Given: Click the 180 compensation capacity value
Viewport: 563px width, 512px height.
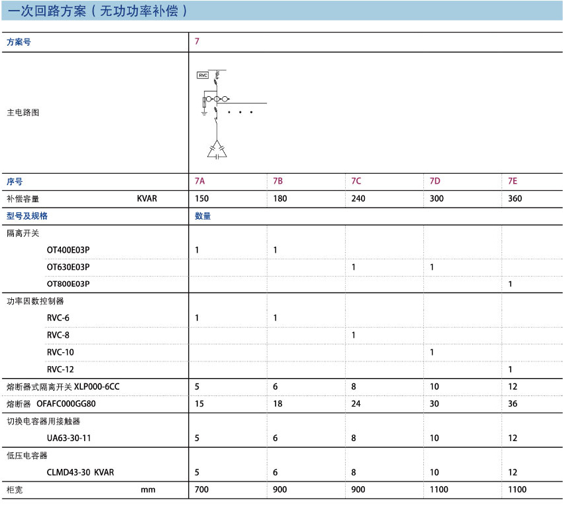Looking at the screenshot, I should click(x=280, y=198).
